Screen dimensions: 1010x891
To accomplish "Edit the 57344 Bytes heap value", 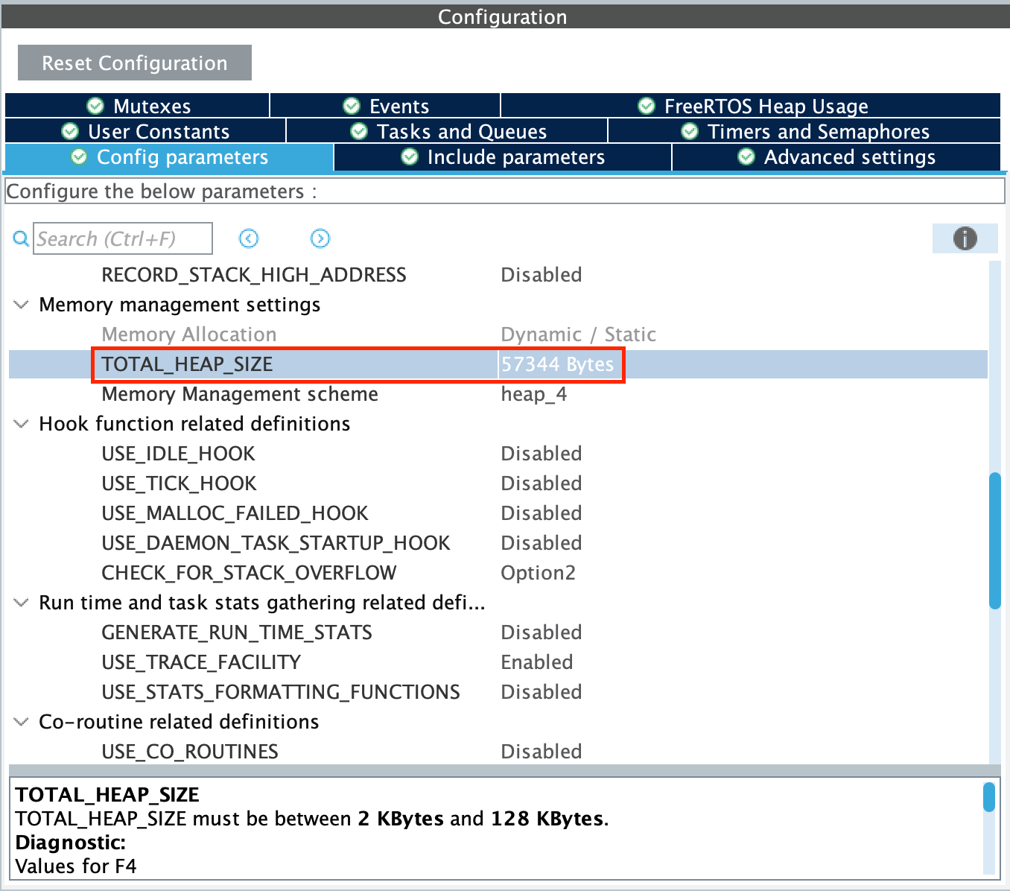I will (x=558, y=364).
